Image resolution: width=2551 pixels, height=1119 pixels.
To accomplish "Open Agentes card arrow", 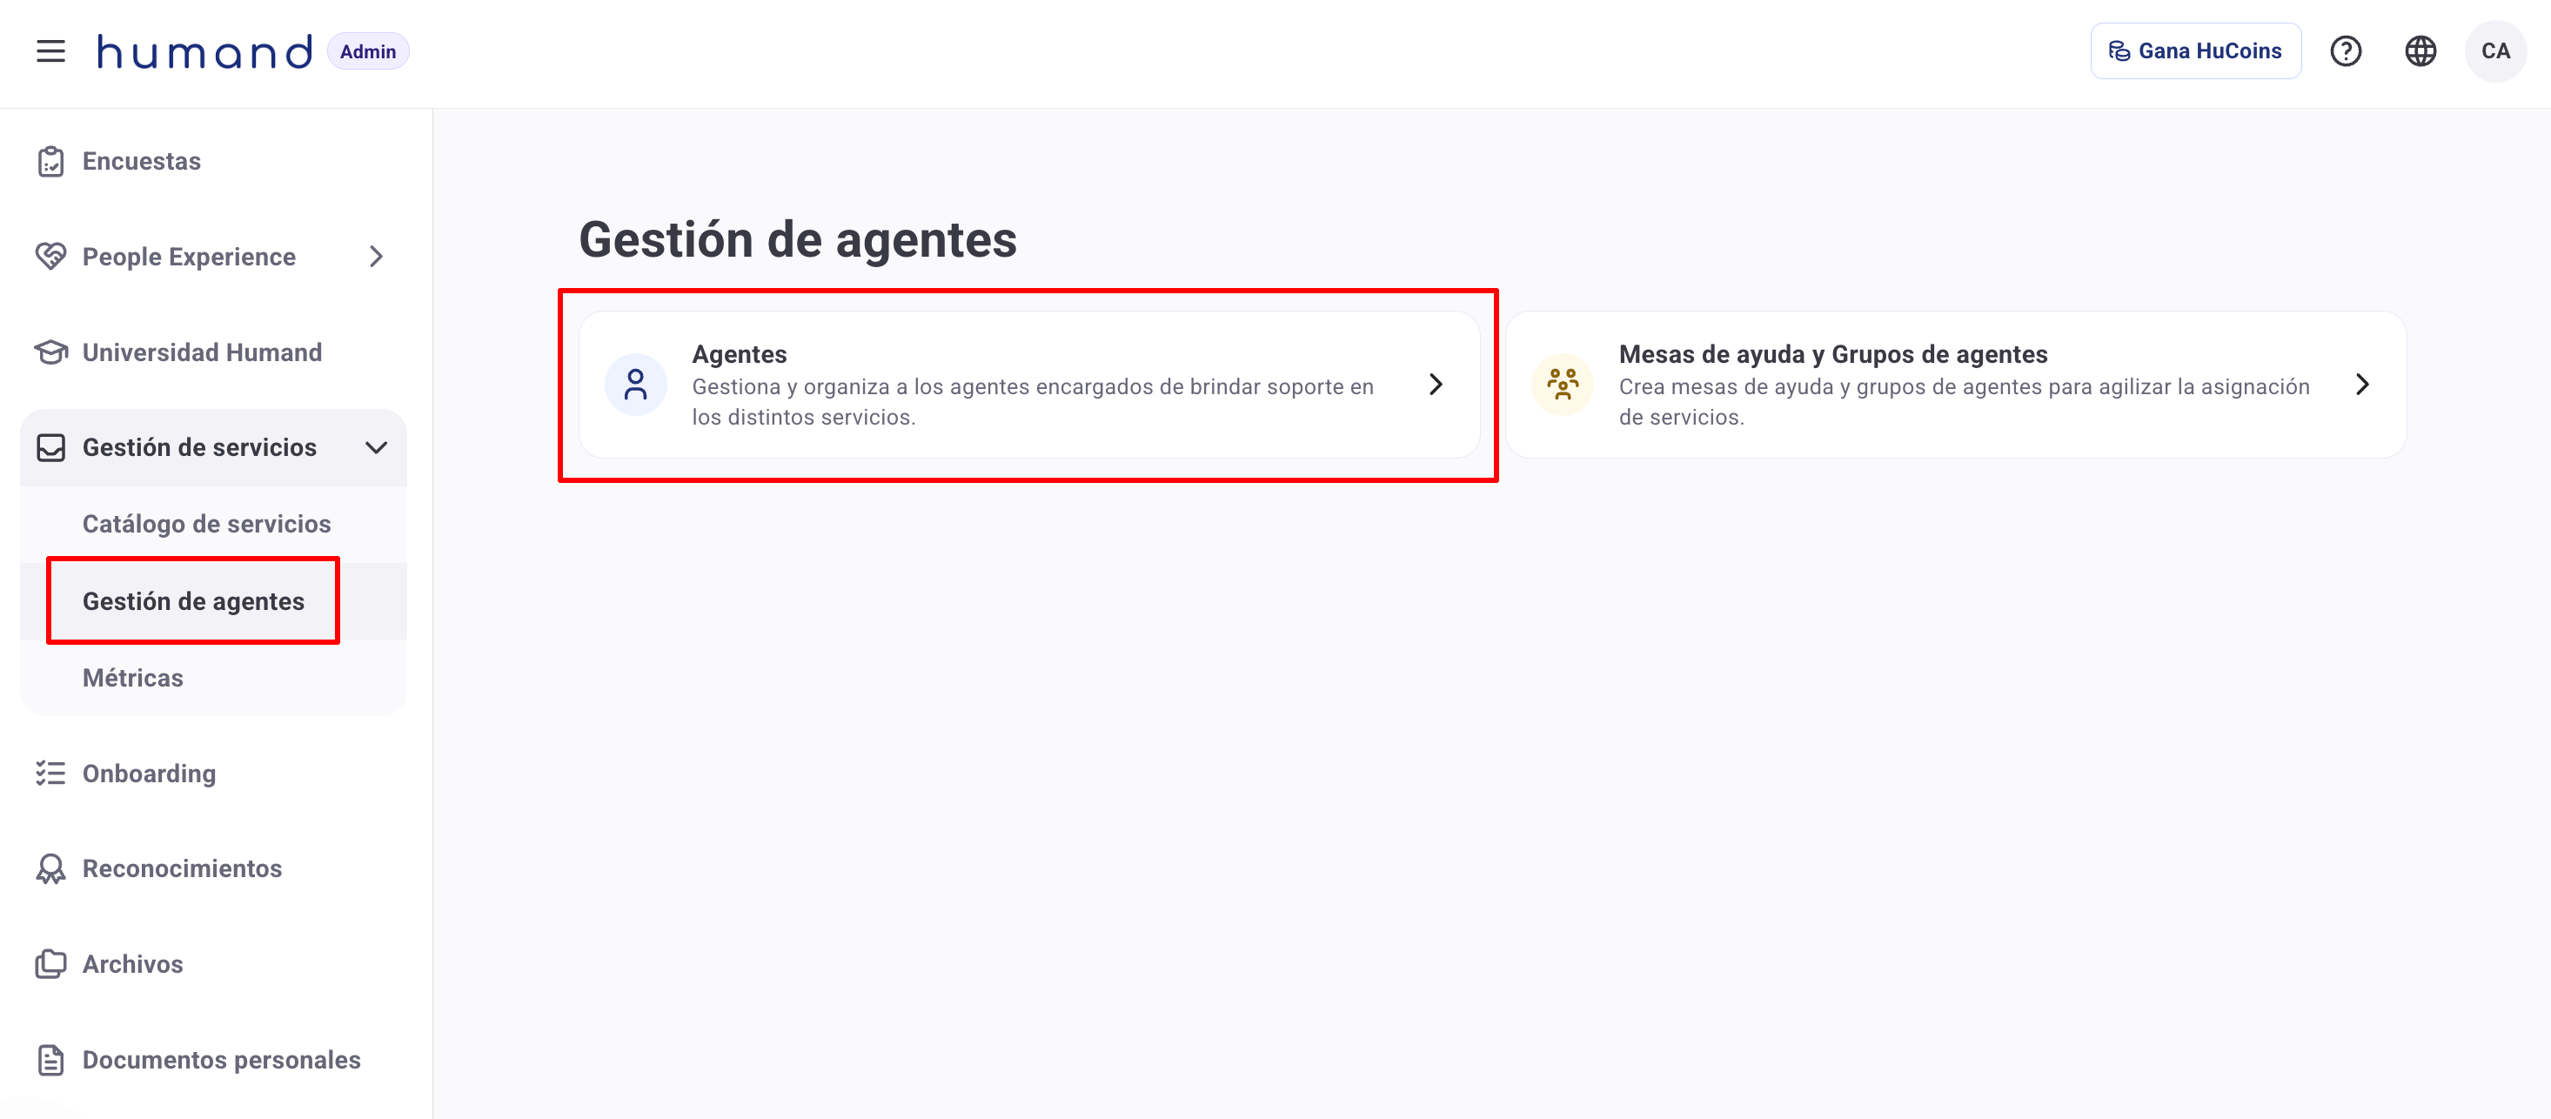I will (x=1435, y=385).
